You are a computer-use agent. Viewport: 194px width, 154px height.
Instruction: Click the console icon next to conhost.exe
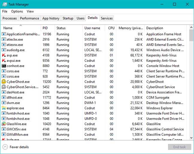click(x=4, y=66)
